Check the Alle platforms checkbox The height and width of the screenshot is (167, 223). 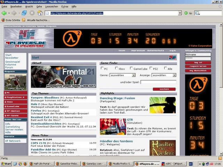(x=165, y=68)
